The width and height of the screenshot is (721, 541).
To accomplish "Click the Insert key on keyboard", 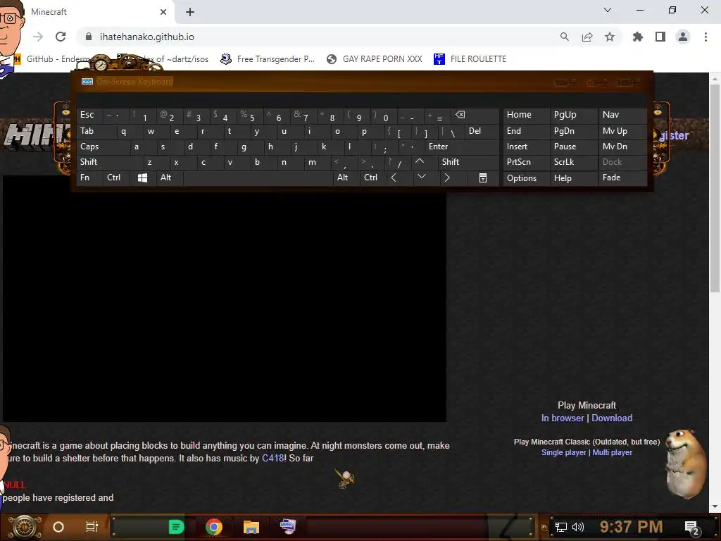I will click(526, 147).
